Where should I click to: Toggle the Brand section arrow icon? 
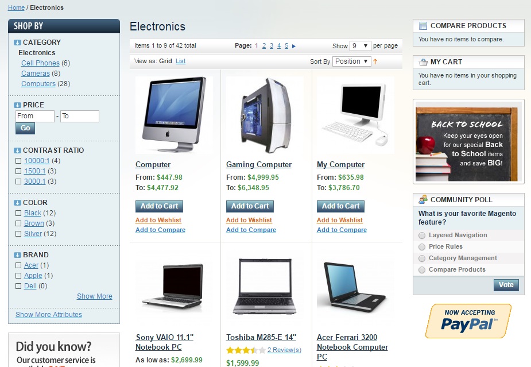pyautogui.click(x=17, y=255)
